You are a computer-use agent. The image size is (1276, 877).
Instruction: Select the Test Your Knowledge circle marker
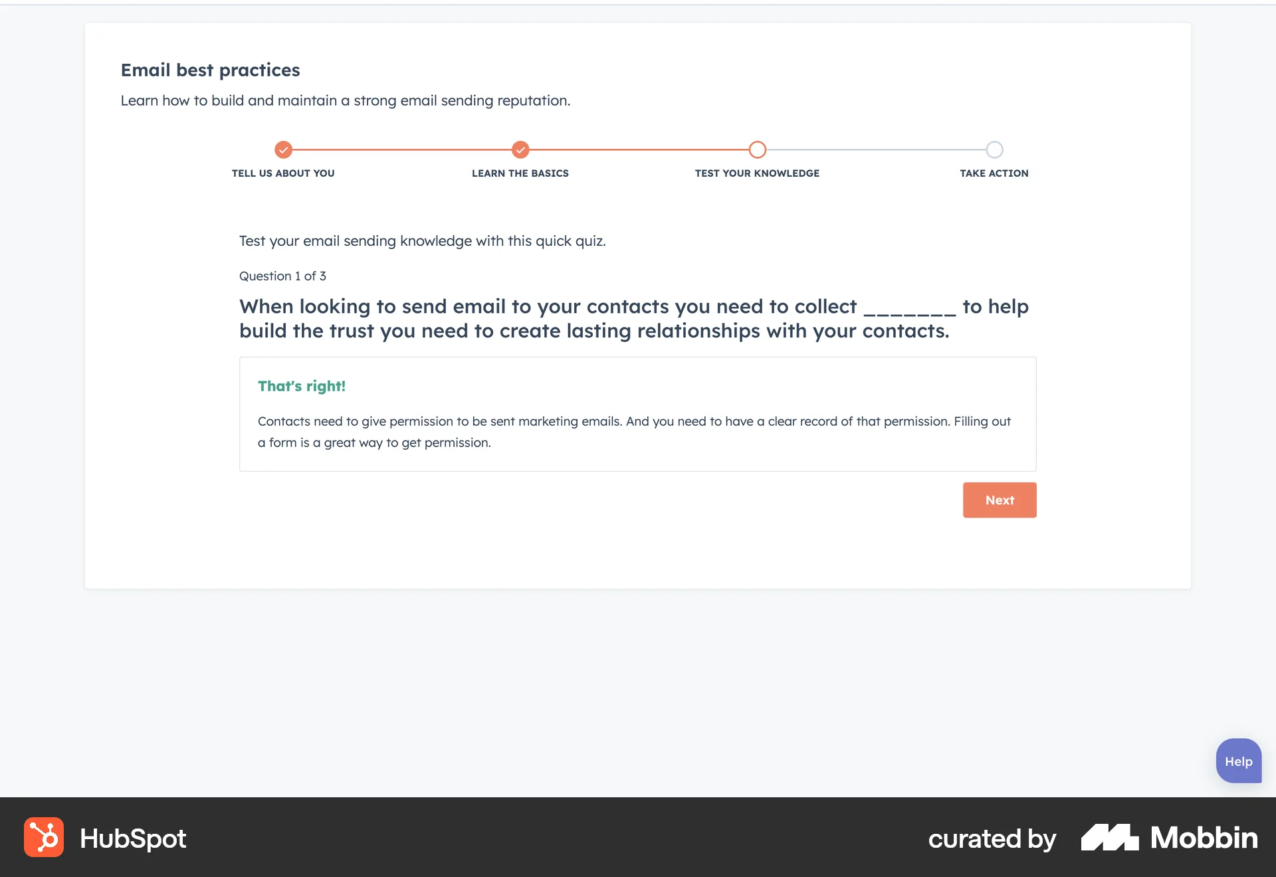(757, 150)
